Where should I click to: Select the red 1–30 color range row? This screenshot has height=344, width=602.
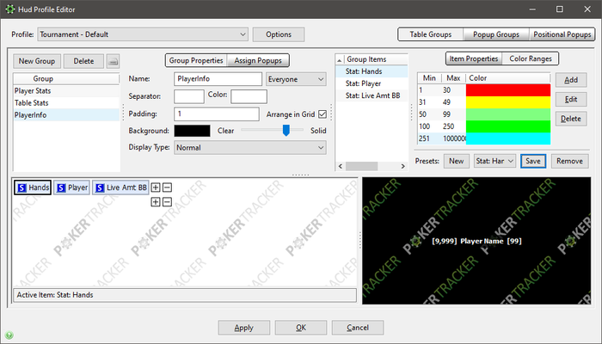coord(484,90)
